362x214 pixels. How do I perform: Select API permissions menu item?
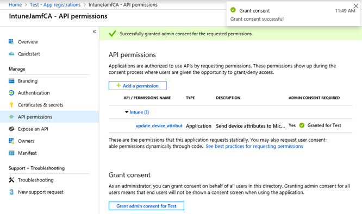point(49,117)
